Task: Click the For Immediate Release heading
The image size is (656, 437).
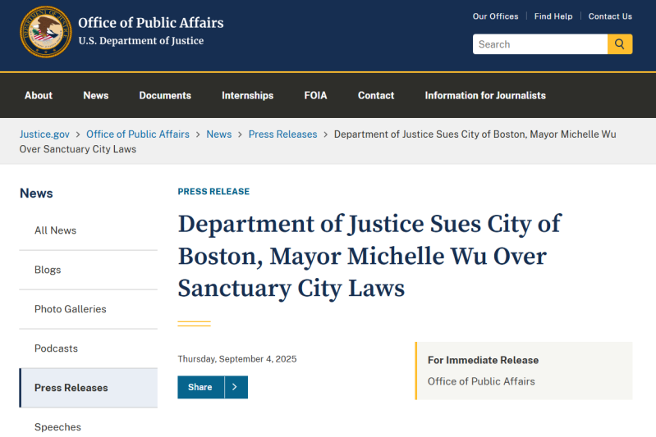Action: pyautogui.click(x=484, y=360)
